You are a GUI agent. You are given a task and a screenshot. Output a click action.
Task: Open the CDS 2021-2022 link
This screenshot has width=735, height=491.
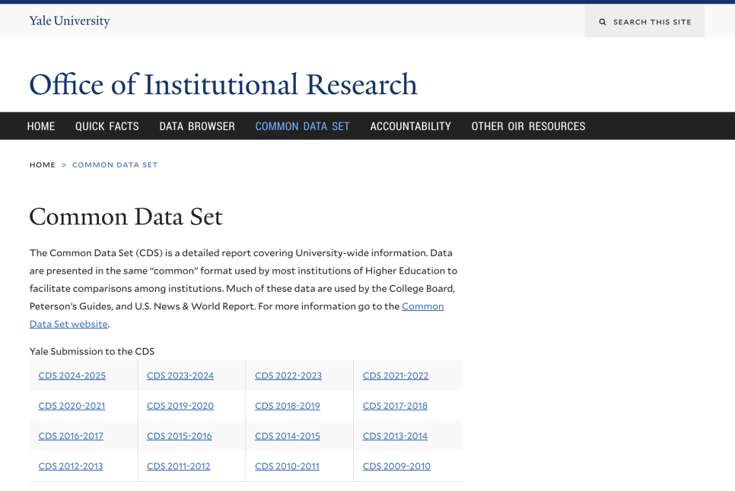[x=396, y=375]
